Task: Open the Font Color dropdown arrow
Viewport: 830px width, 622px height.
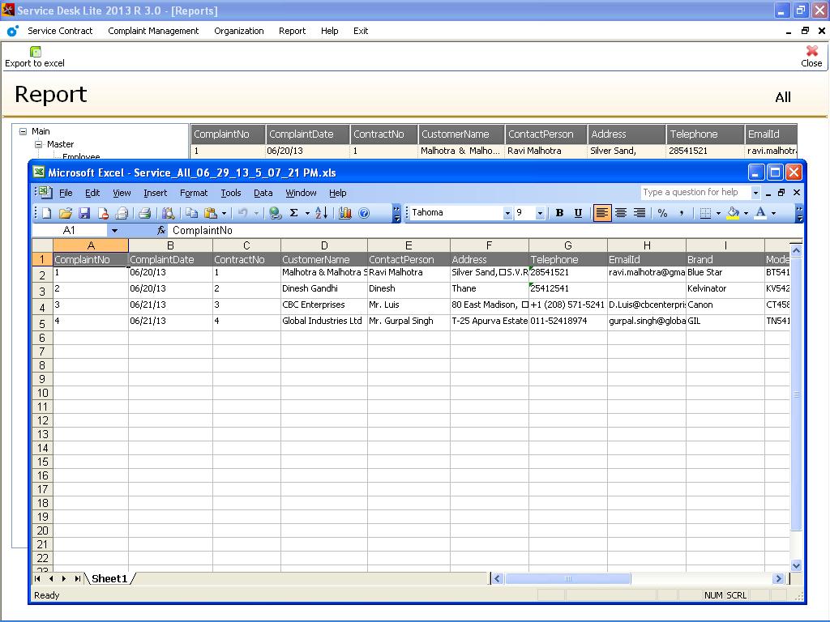Action: click(774, 213)
